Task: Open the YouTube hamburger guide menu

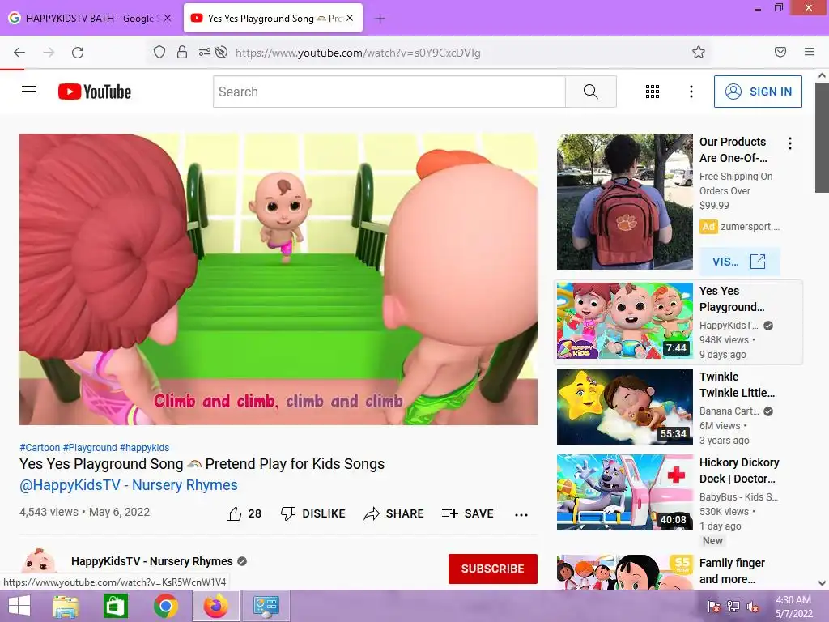Action: (29, 92)
